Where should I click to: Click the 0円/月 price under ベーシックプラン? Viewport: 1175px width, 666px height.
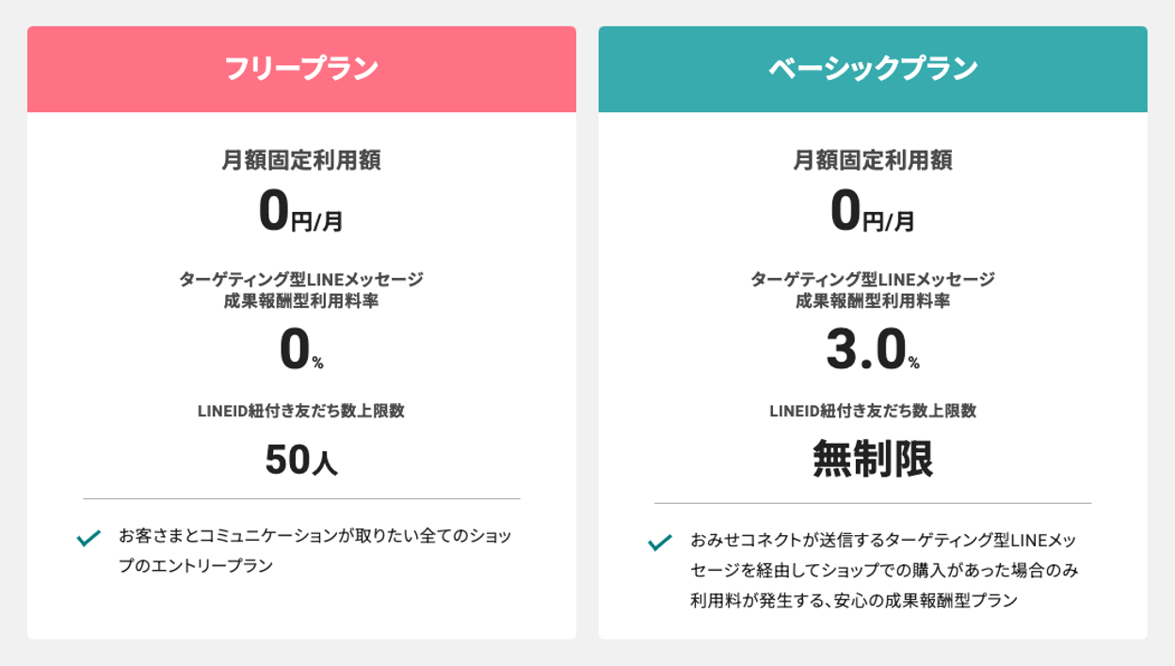pyautogui.click(x=873, y=213)
